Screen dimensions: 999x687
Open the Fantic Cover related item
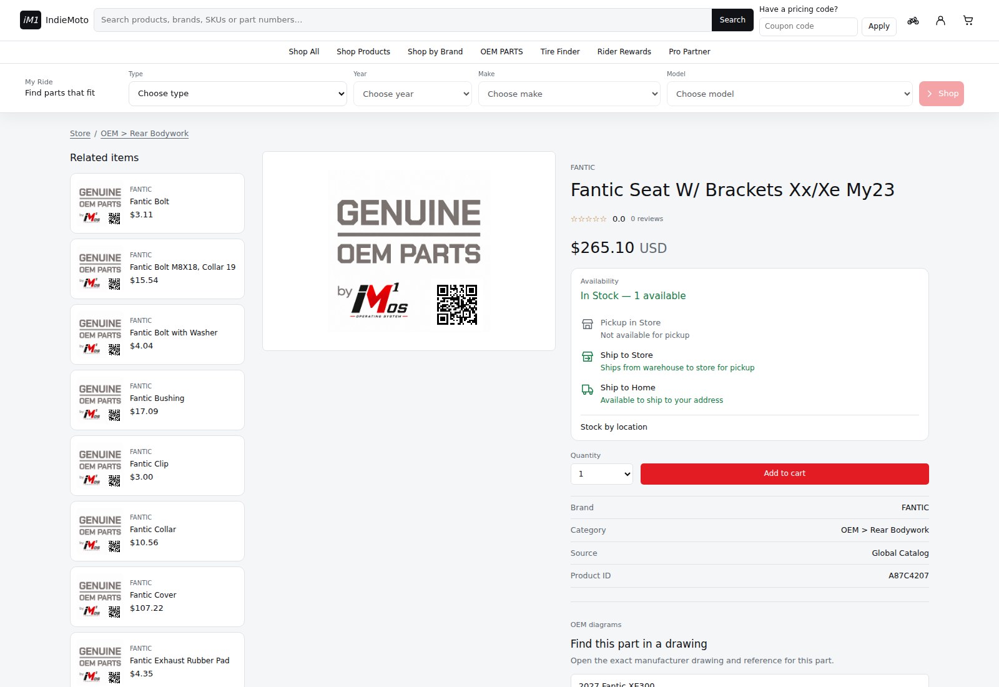(x=157, y=596)
